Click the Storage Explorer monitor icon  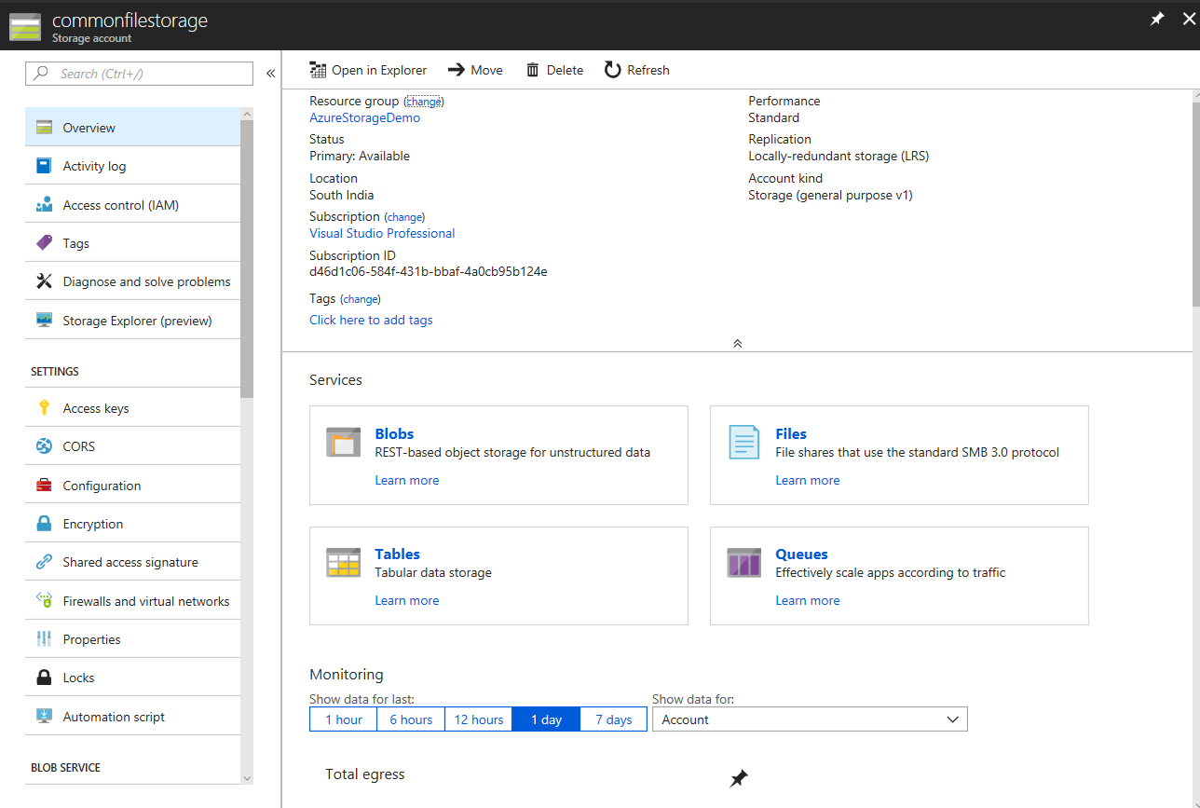point(44,321)
